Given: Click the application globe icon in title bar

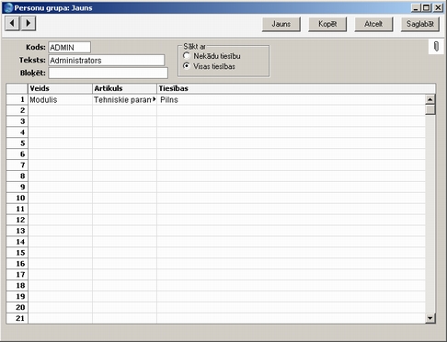Looking at the screenshot, I should pyautogui.click(x=8, y=7).
